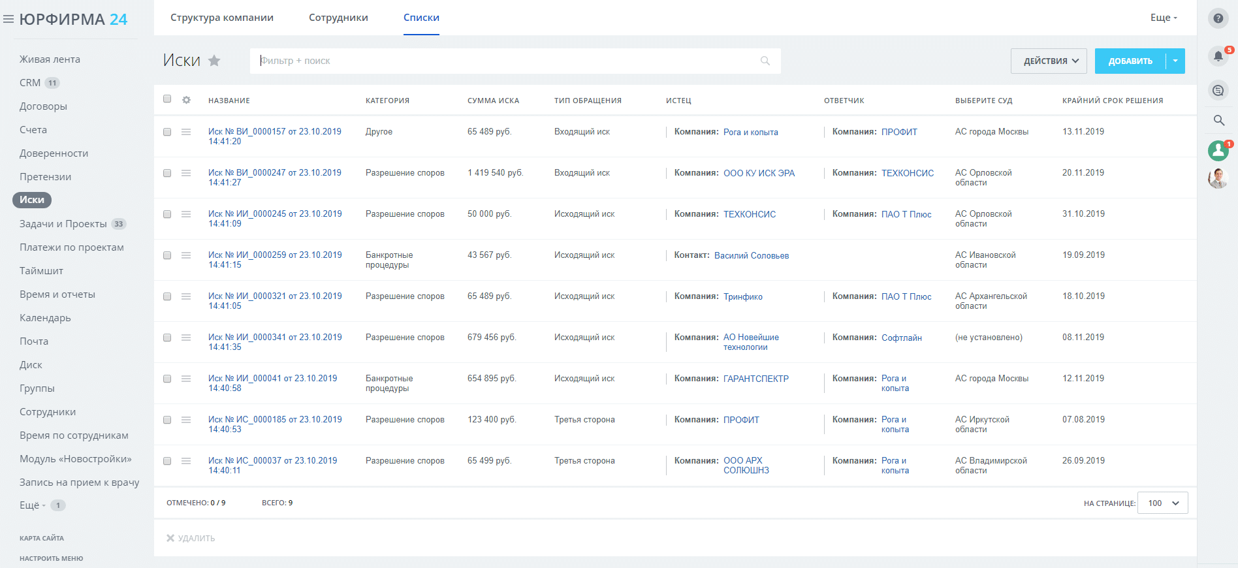Click УДАЛИТЬ at the bottom of list

[x=190, y=538]
